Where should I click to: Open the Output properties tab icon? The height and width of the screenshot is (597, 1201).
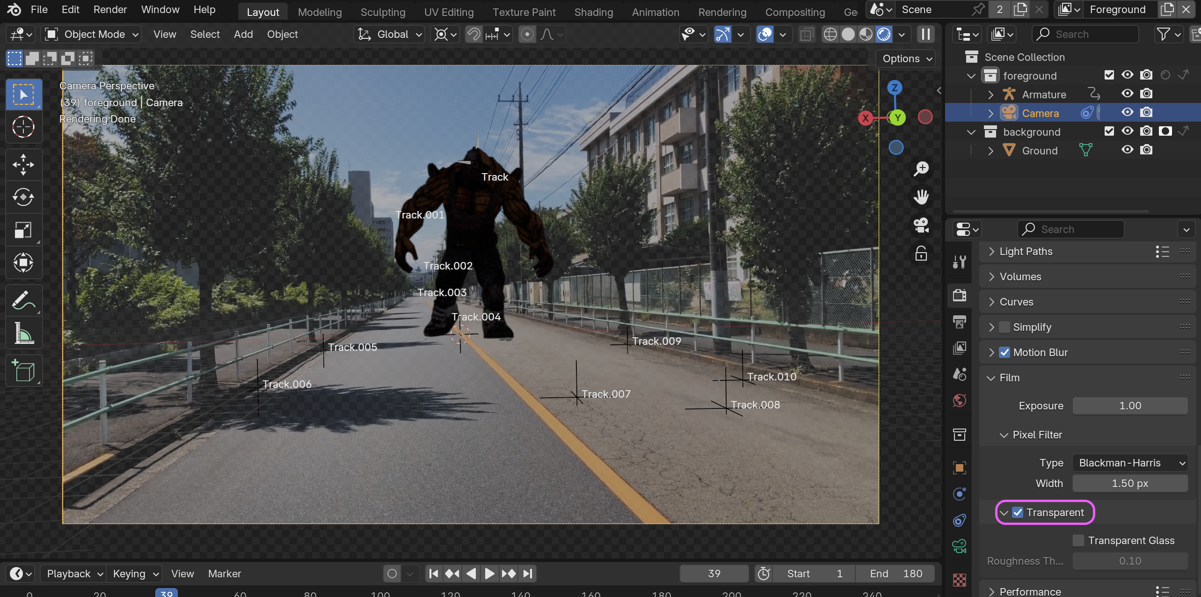coord(960,321)
